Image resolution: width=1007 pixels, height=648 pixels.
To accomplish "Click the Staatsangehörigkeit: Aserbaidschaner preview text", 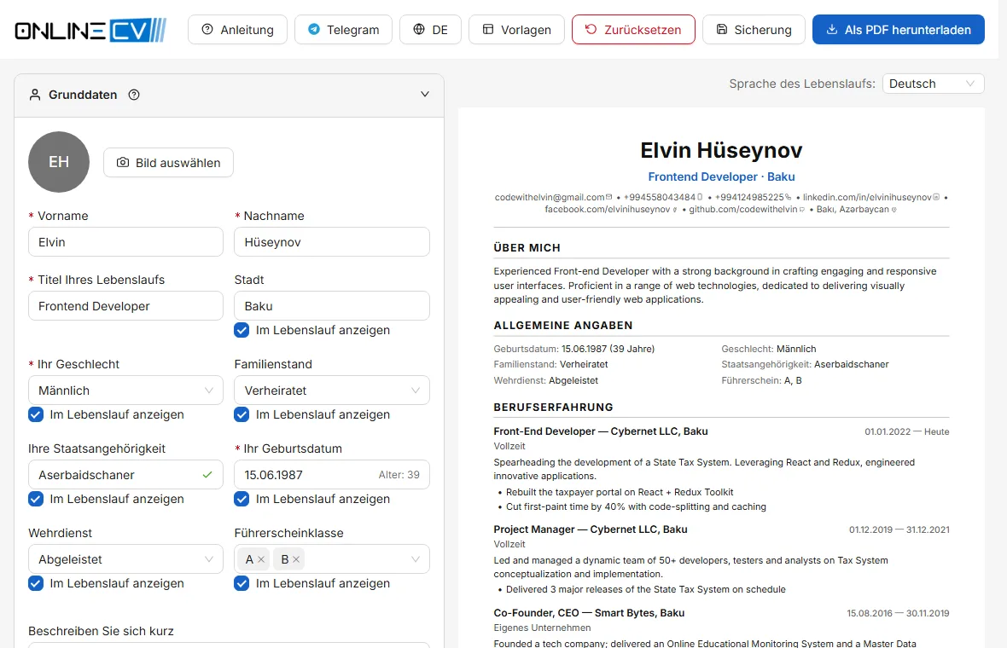I will [x=806, y=364].
